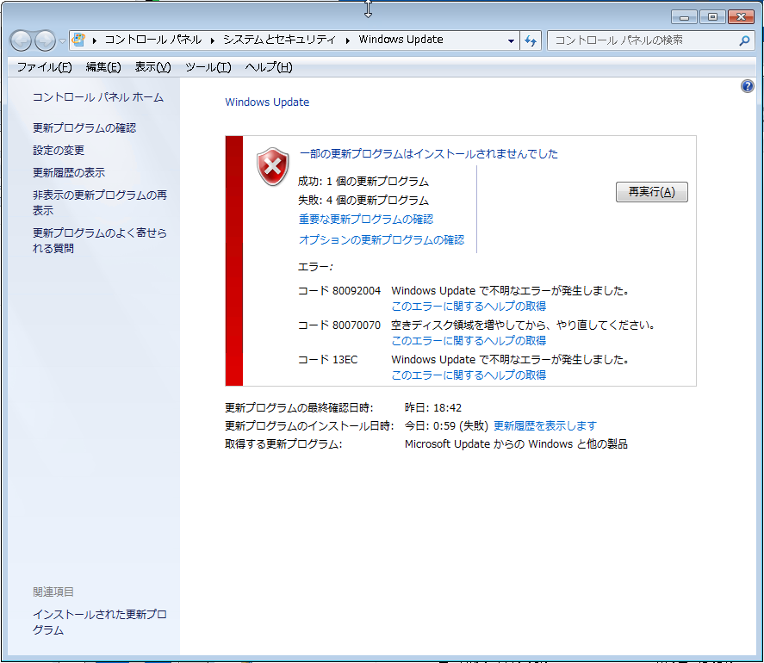The image size is (764, 663).
Task: Open 設定の変更 in sidebar
Action: (59, 151)
